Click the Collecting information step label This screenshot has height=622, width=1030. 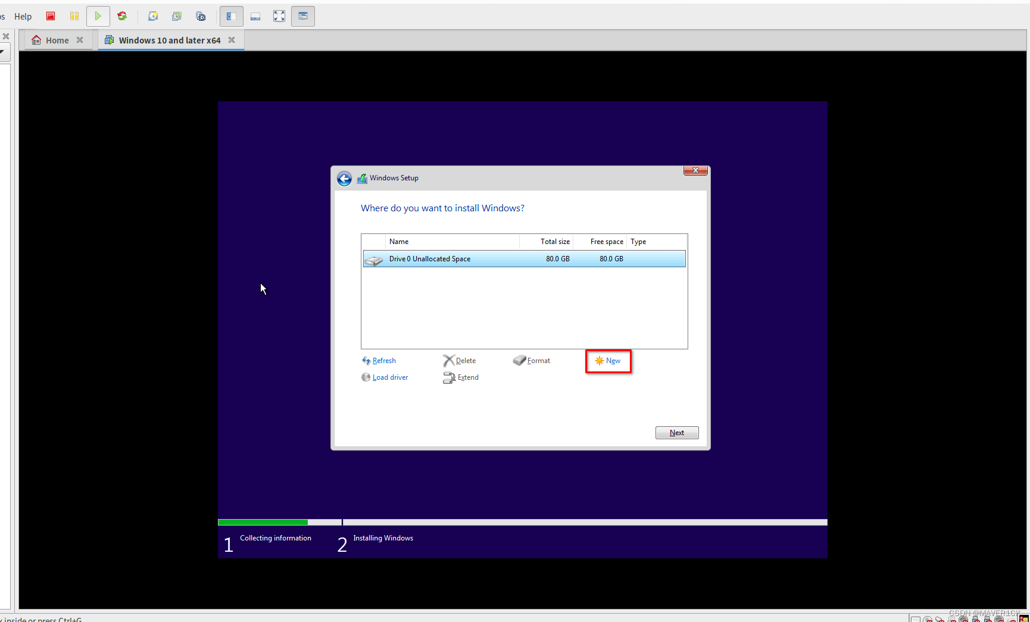coord(276,538)
